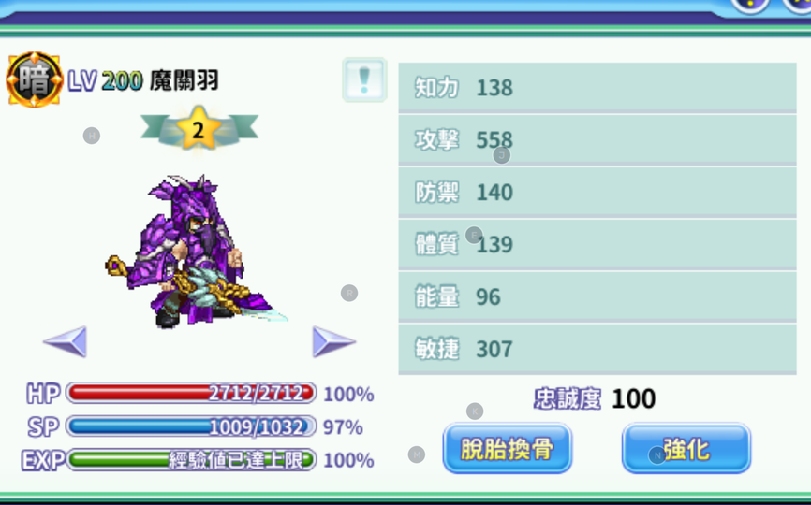Select the 能量 96 stat row
This screenshot has height=505, width=811.
[597, 296]
